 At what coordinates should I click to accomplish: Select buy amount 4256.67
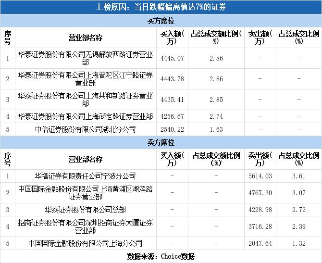point(172,116)
